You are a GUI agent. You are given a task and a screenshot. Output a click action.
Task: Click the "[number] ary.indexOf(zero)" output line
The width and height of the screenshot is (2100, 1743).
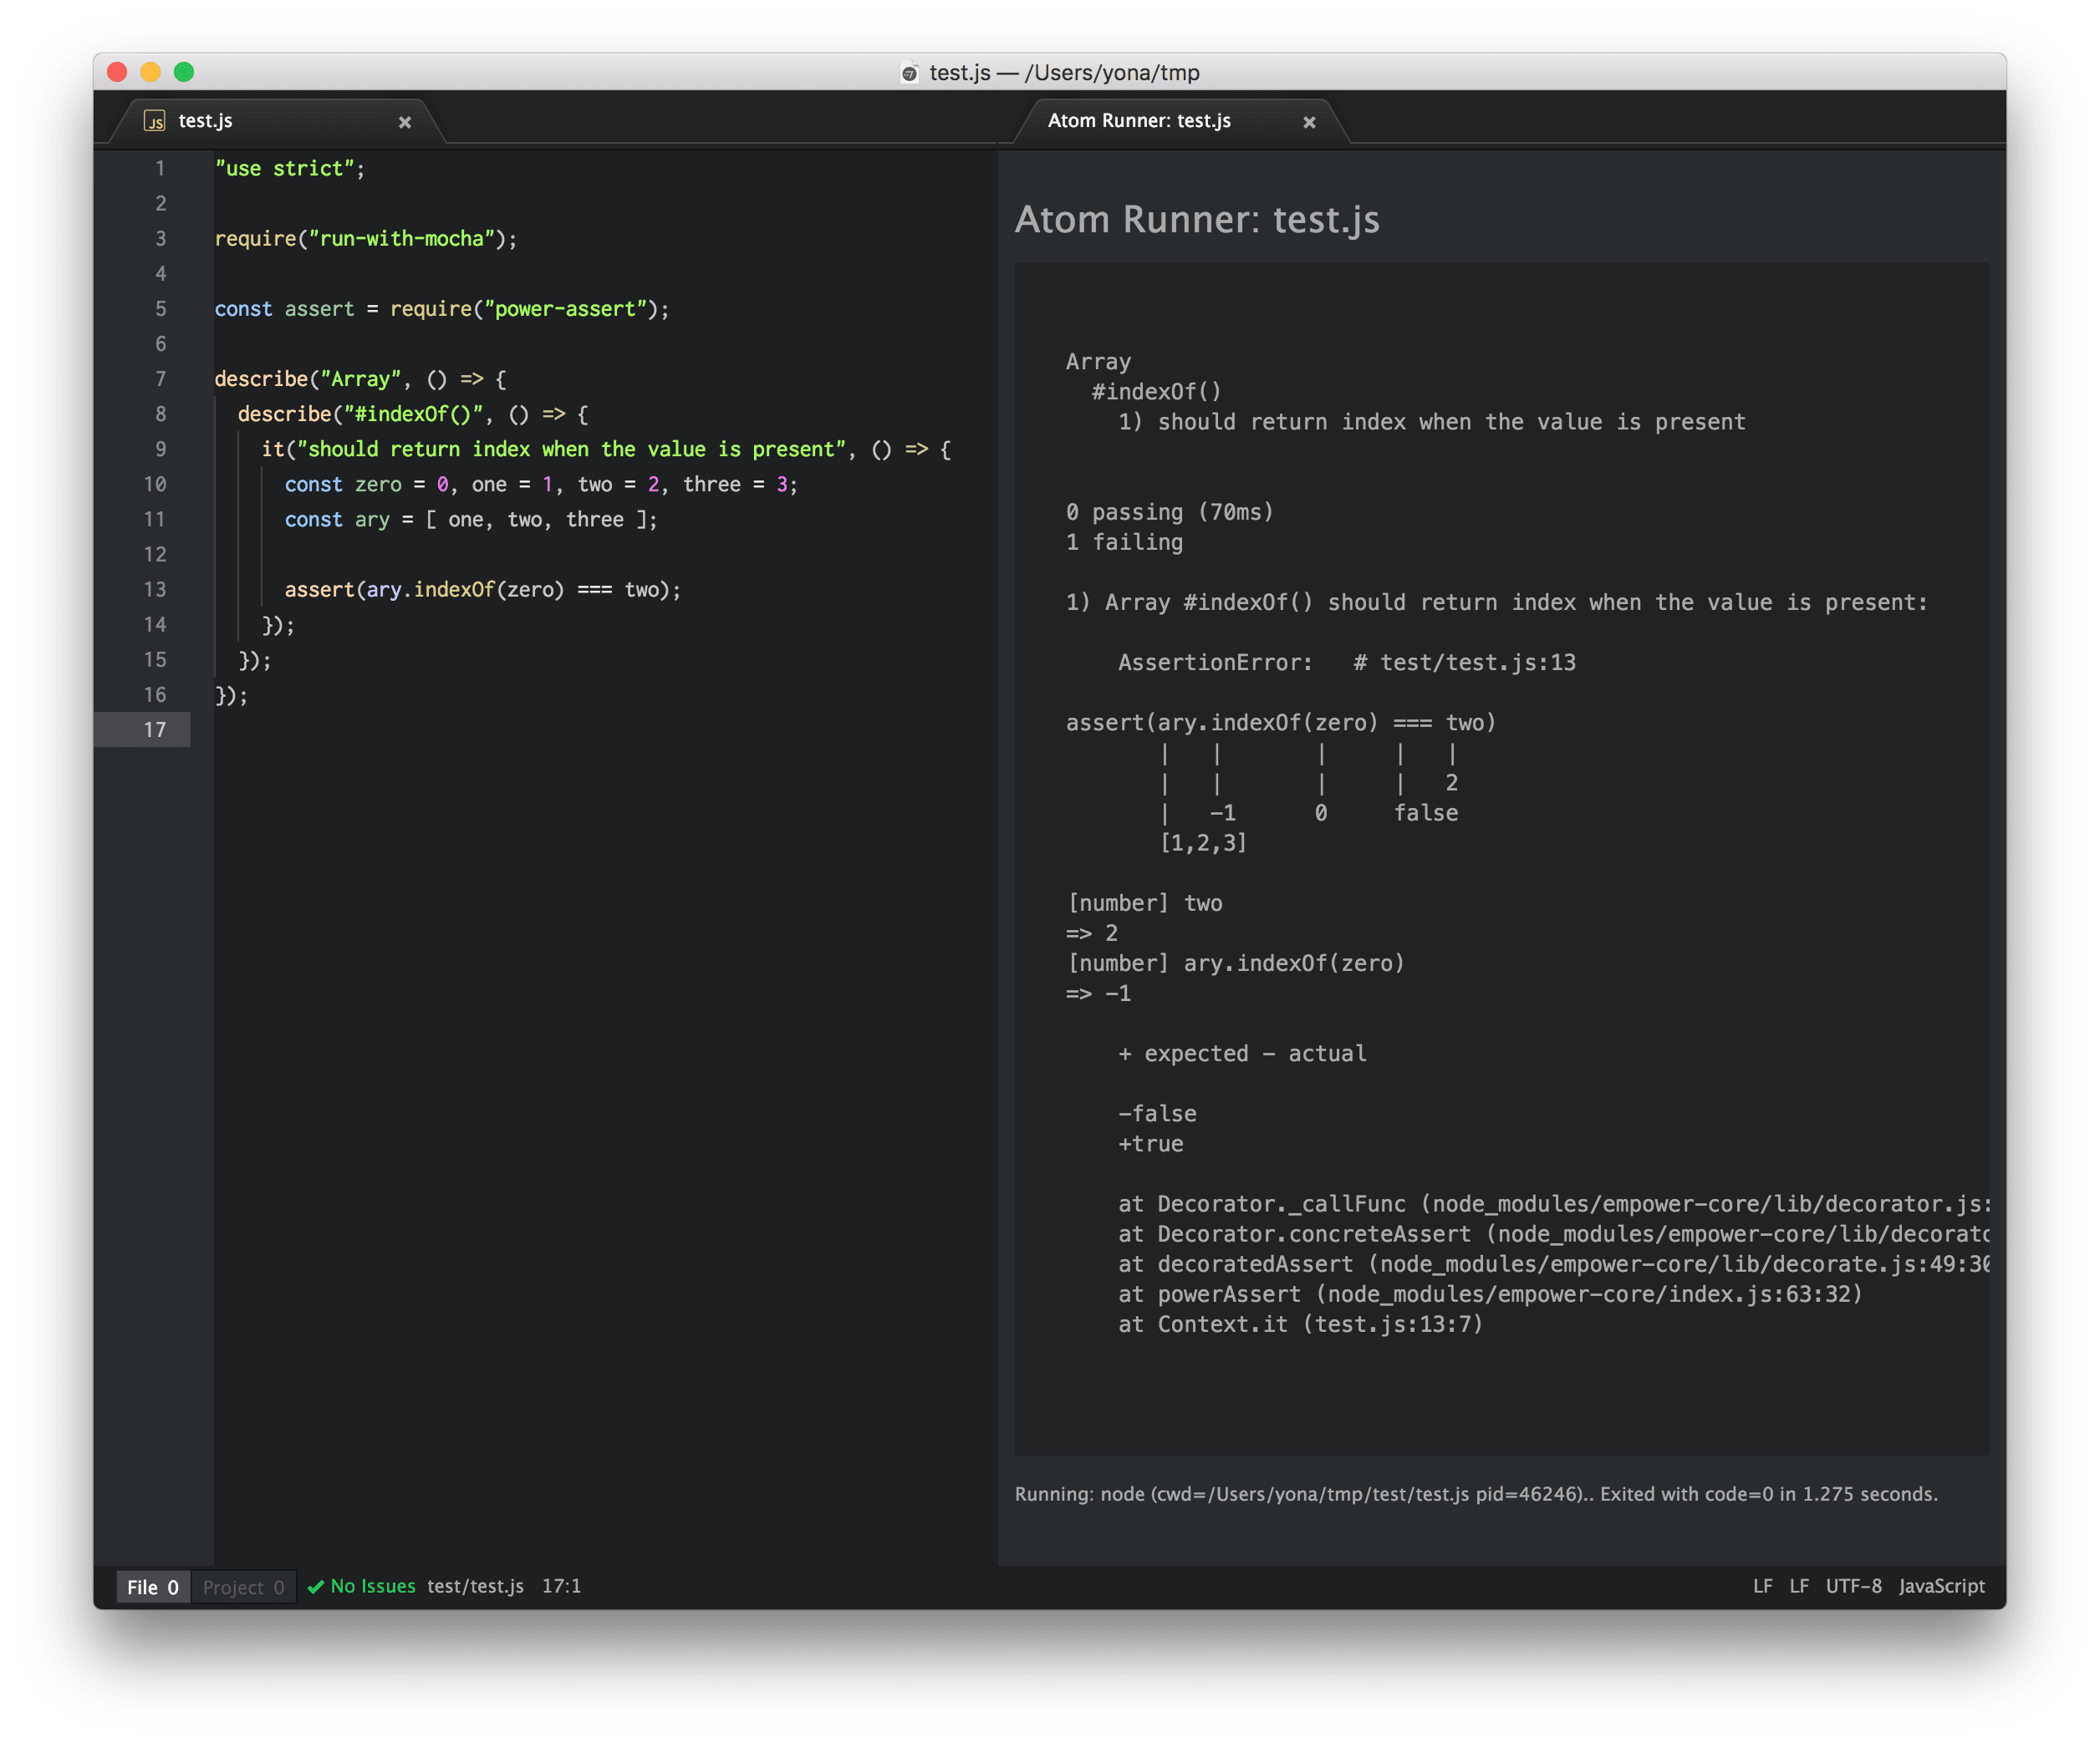(1235, 963)
